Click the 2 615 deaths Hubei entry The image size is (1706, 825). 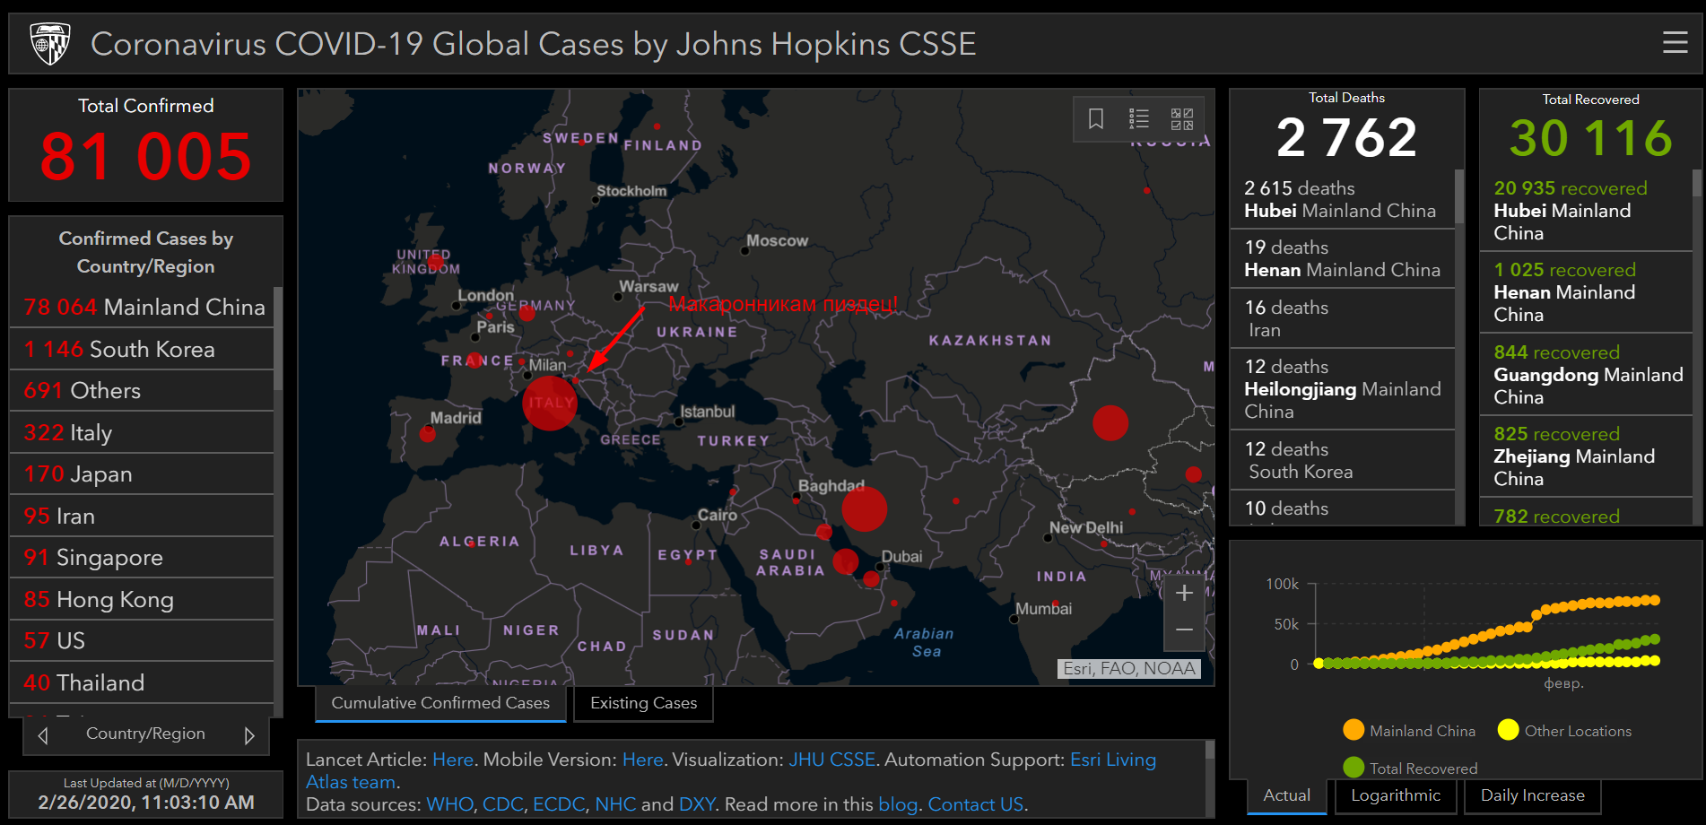(1342, 199)
